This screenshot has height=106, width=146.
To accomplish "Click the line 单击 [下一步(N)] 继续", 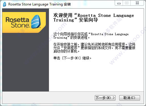I will click(72, 58).
